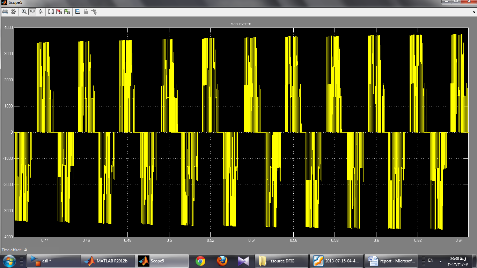The image size is (477, 268).
Task: Switch to the asli Simulink model window
Action: pyautogui.click(x=53, y=261)
